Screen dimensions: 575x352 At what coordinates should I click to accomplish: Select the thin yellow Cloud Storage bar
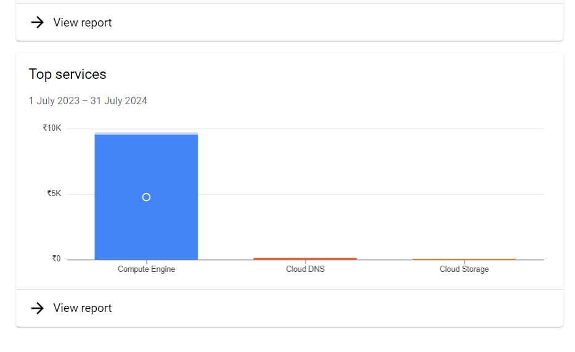pos(464,260)
